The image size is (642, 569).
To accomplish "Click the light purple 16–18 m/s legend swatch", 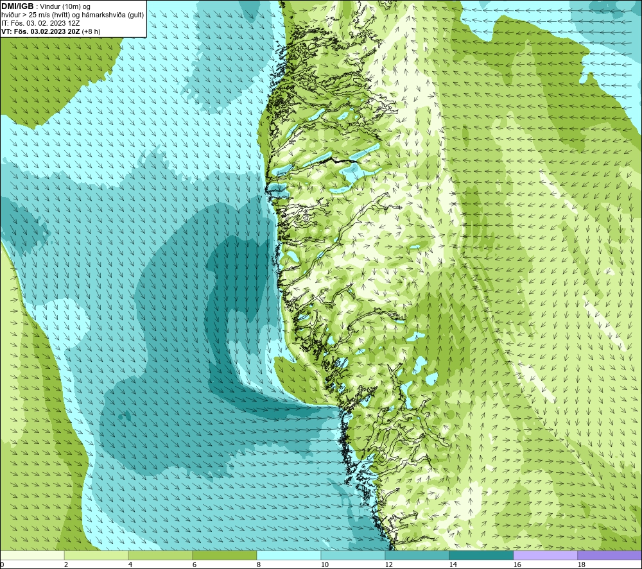I will coord(545,556).
